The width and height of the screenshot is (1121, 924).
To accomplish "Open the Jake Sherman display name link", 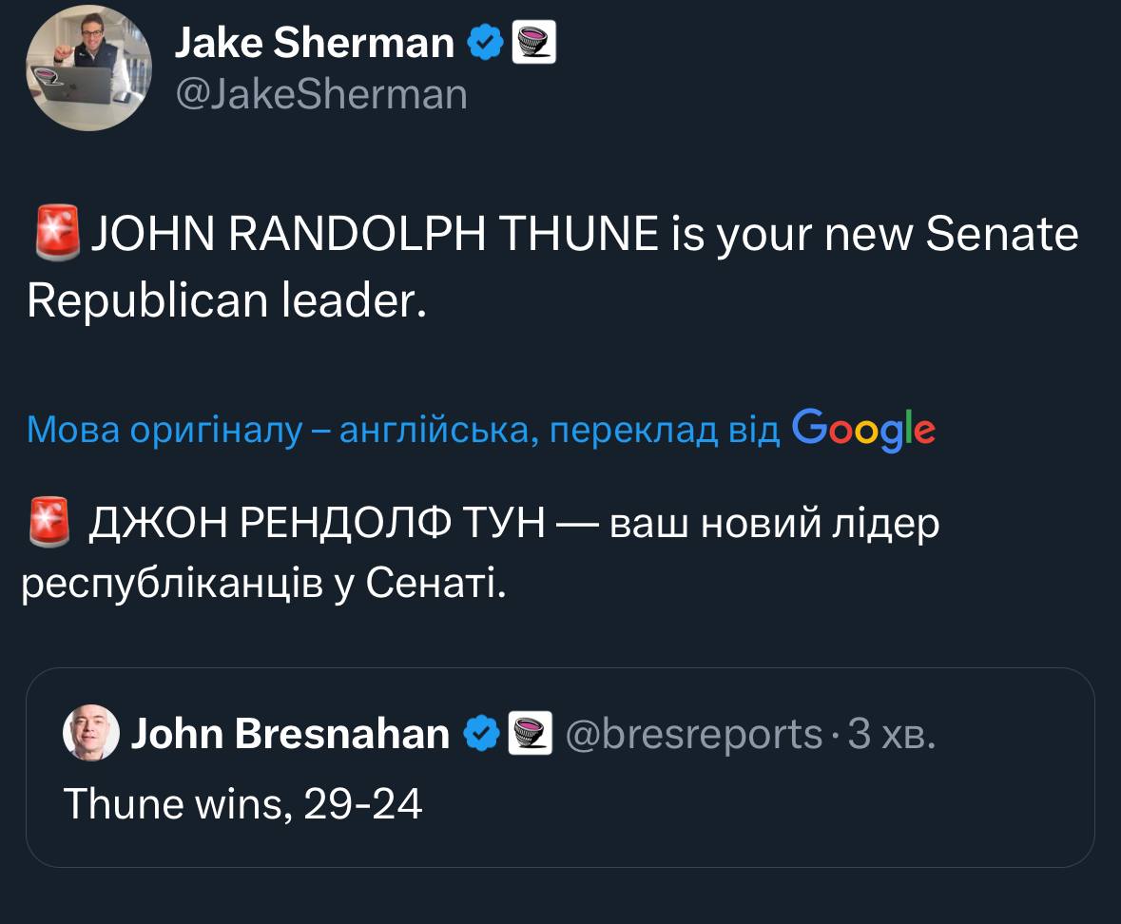I will (x=315, y=43).
